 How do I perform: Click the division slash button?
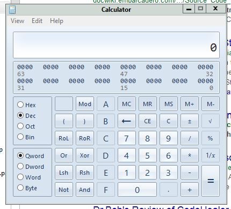click(x=190, y=138)
